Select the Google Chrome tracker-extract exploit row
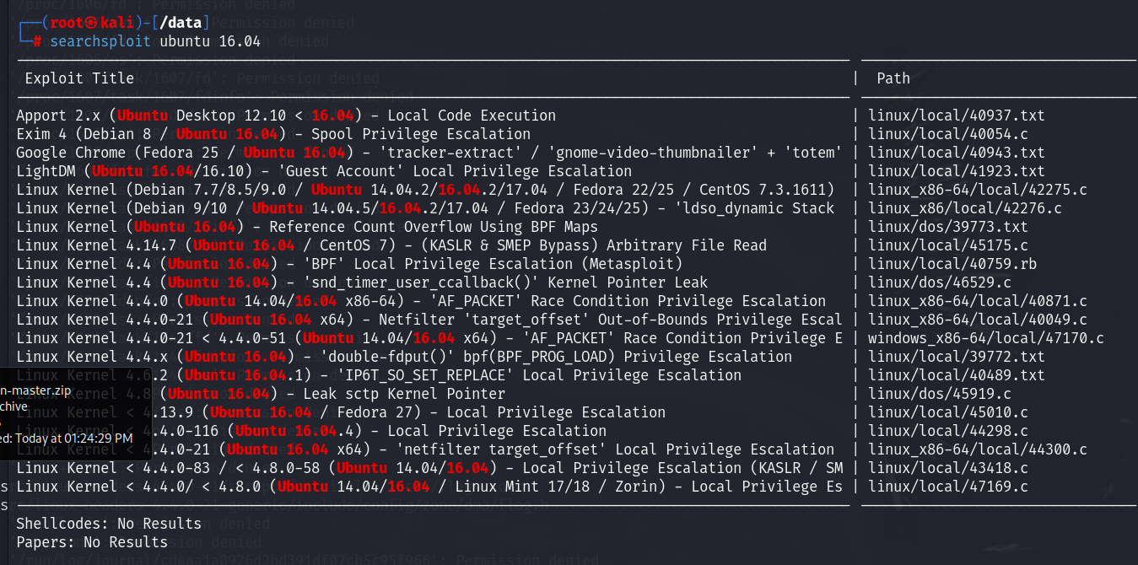Viewport: 1138px width, 565px height. pyautogui.click(x=429, y=153)
